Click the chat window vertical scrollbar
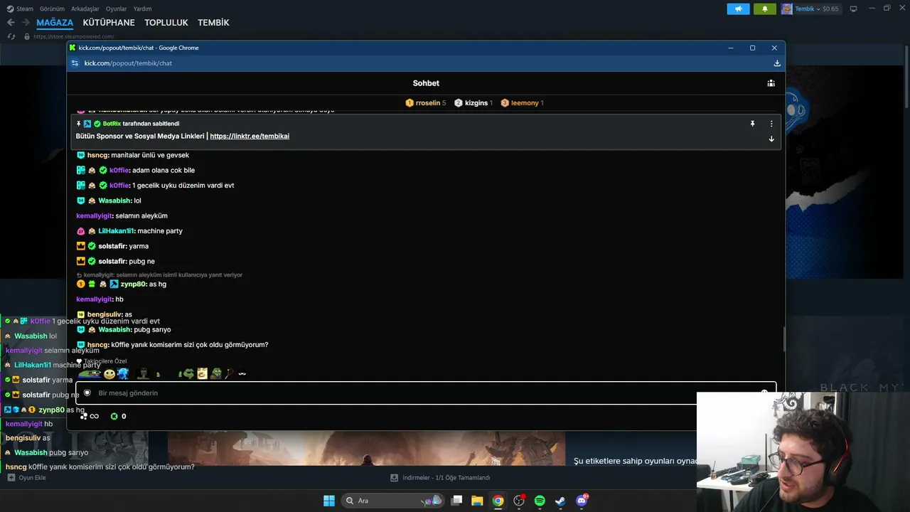This screenshot has width=910, height=512. (783, 339)
